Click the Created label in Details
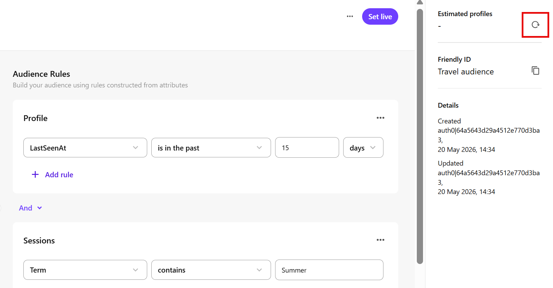Image resolution: width=553 pixels, height=288 pixels. (x=449, y=121)
